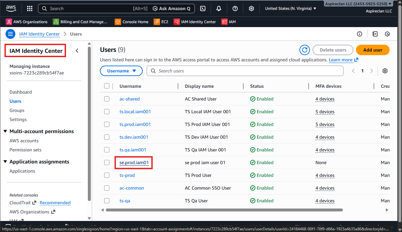This screenshot has height=232, width=402.
Task: Open the help question mark icon
Action: [x=235, y=8]
